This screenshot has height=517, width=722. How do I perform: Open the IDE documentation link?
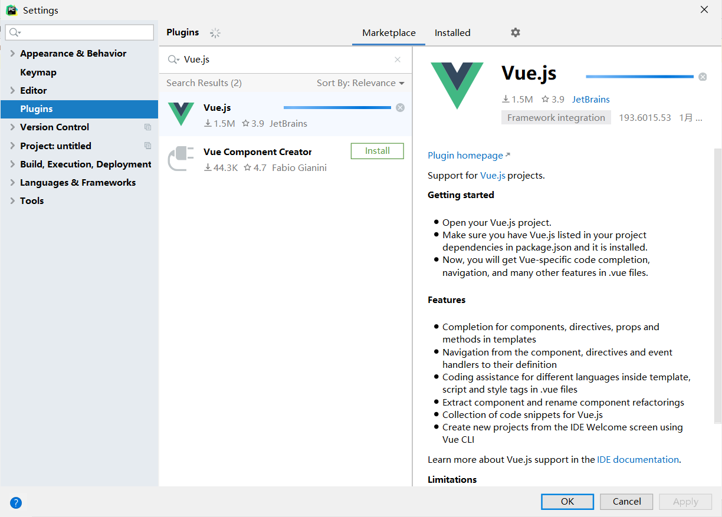[638, 459]
